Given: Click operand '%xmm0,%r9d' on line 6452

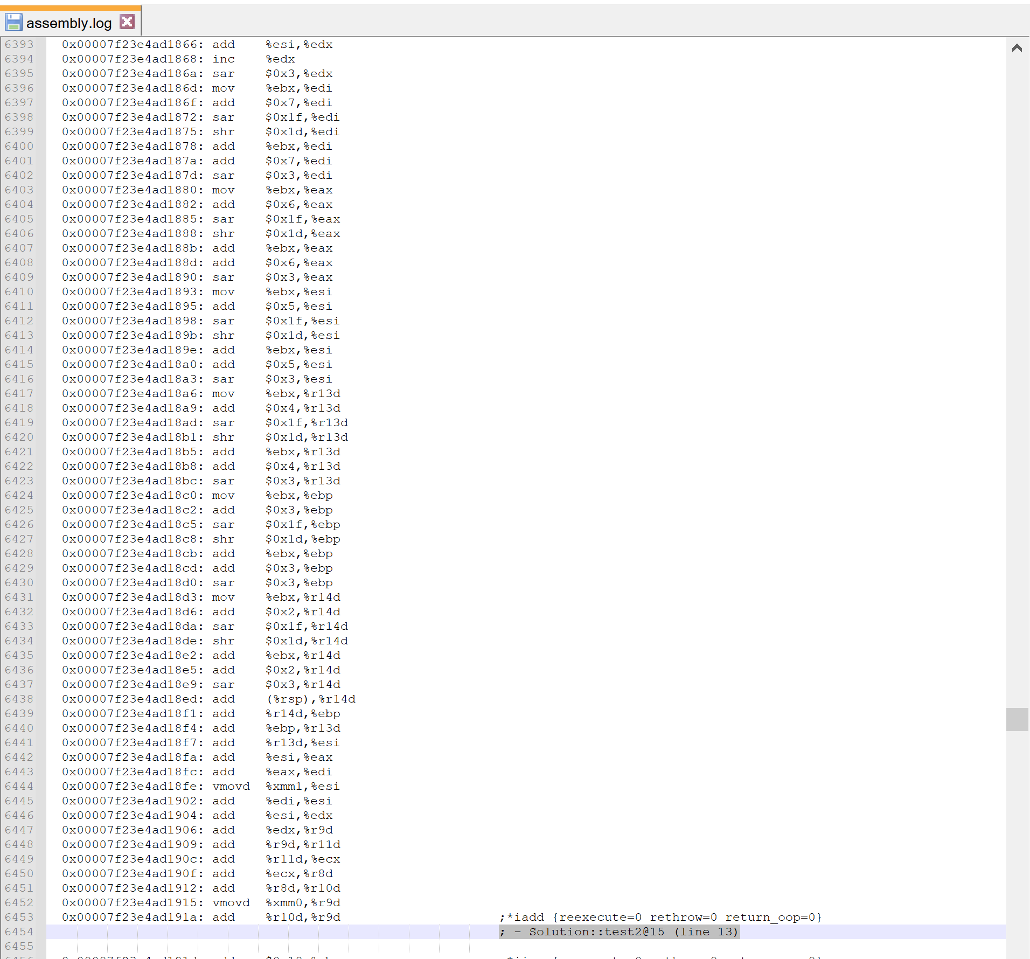Looking at the screenshot, I should (303, 902).
